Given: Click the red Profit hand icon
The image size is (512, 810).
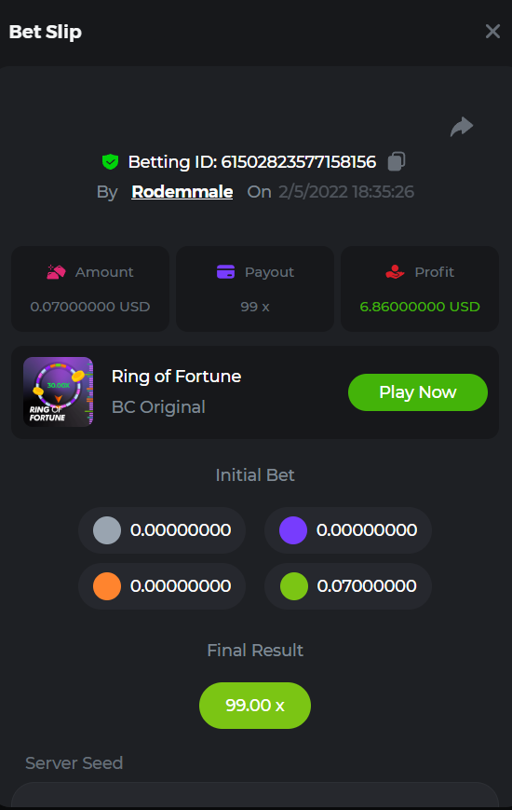Looking at the screenshot, I should (x=395, y=272).
